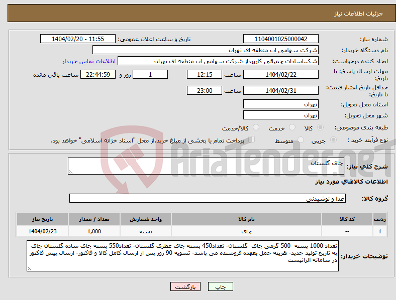This screenshot has height=300, width=396.
Task: Click the نام کالا column header
Action: coord(246,219)
